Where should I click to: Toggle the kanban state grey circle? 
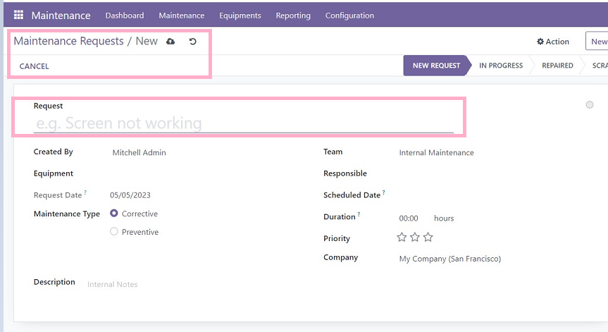pos(590,105)
